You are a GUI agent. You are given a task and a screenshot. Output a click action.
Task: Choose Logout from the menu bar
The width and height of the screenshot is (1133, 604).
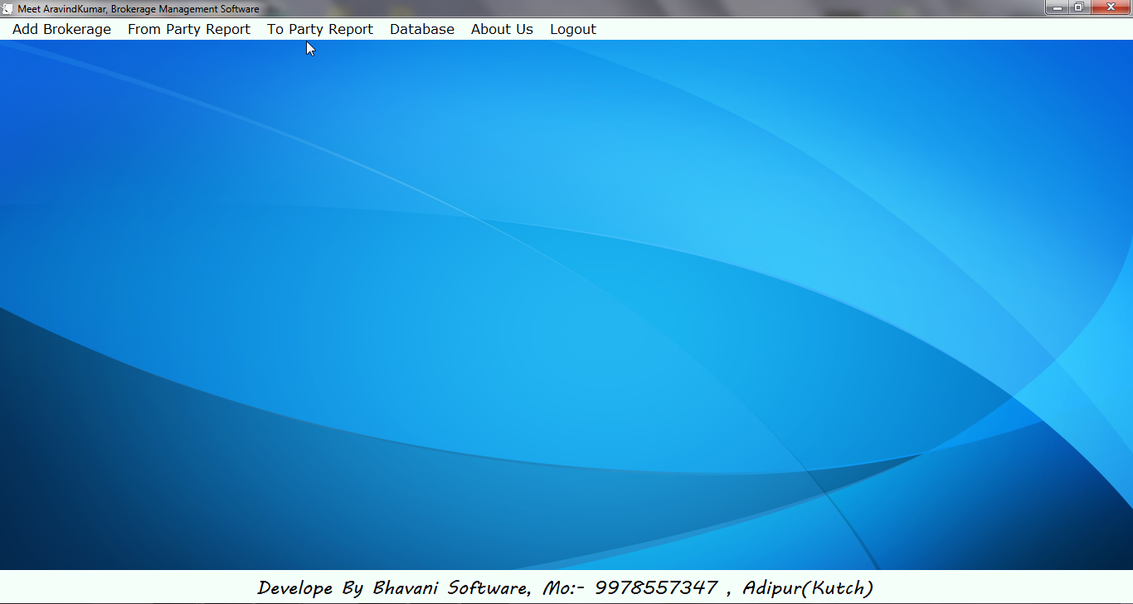click(573, 29)
